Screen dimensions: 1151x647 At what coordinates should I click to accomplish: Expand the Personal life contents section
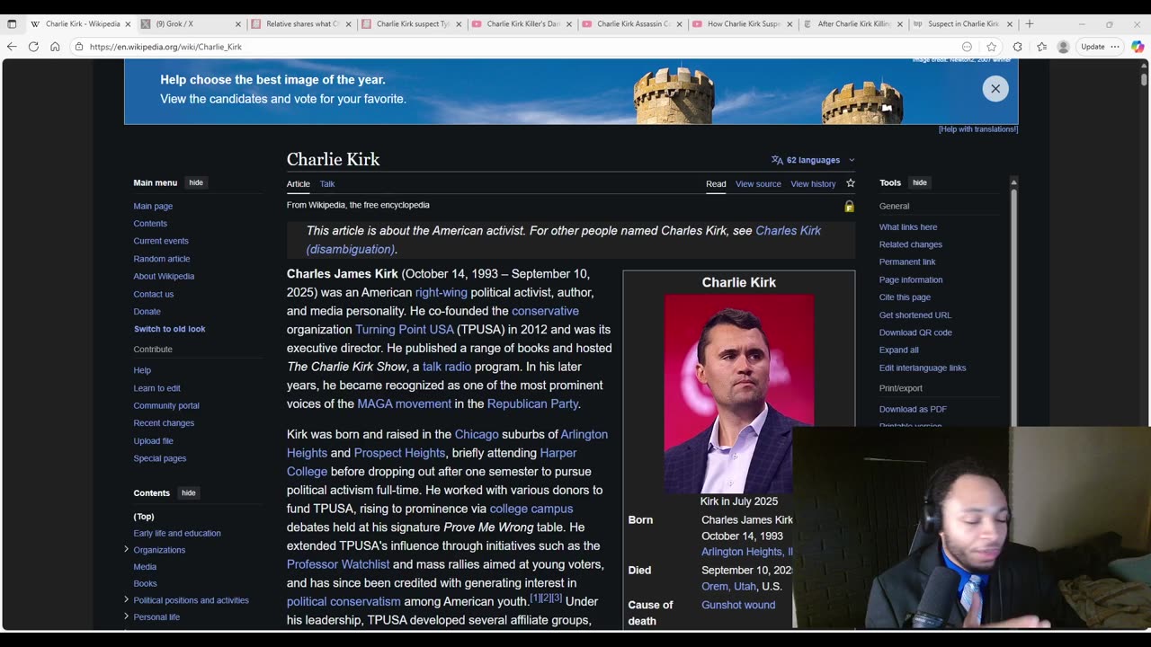pyautogui.click(x=126, y=616)
